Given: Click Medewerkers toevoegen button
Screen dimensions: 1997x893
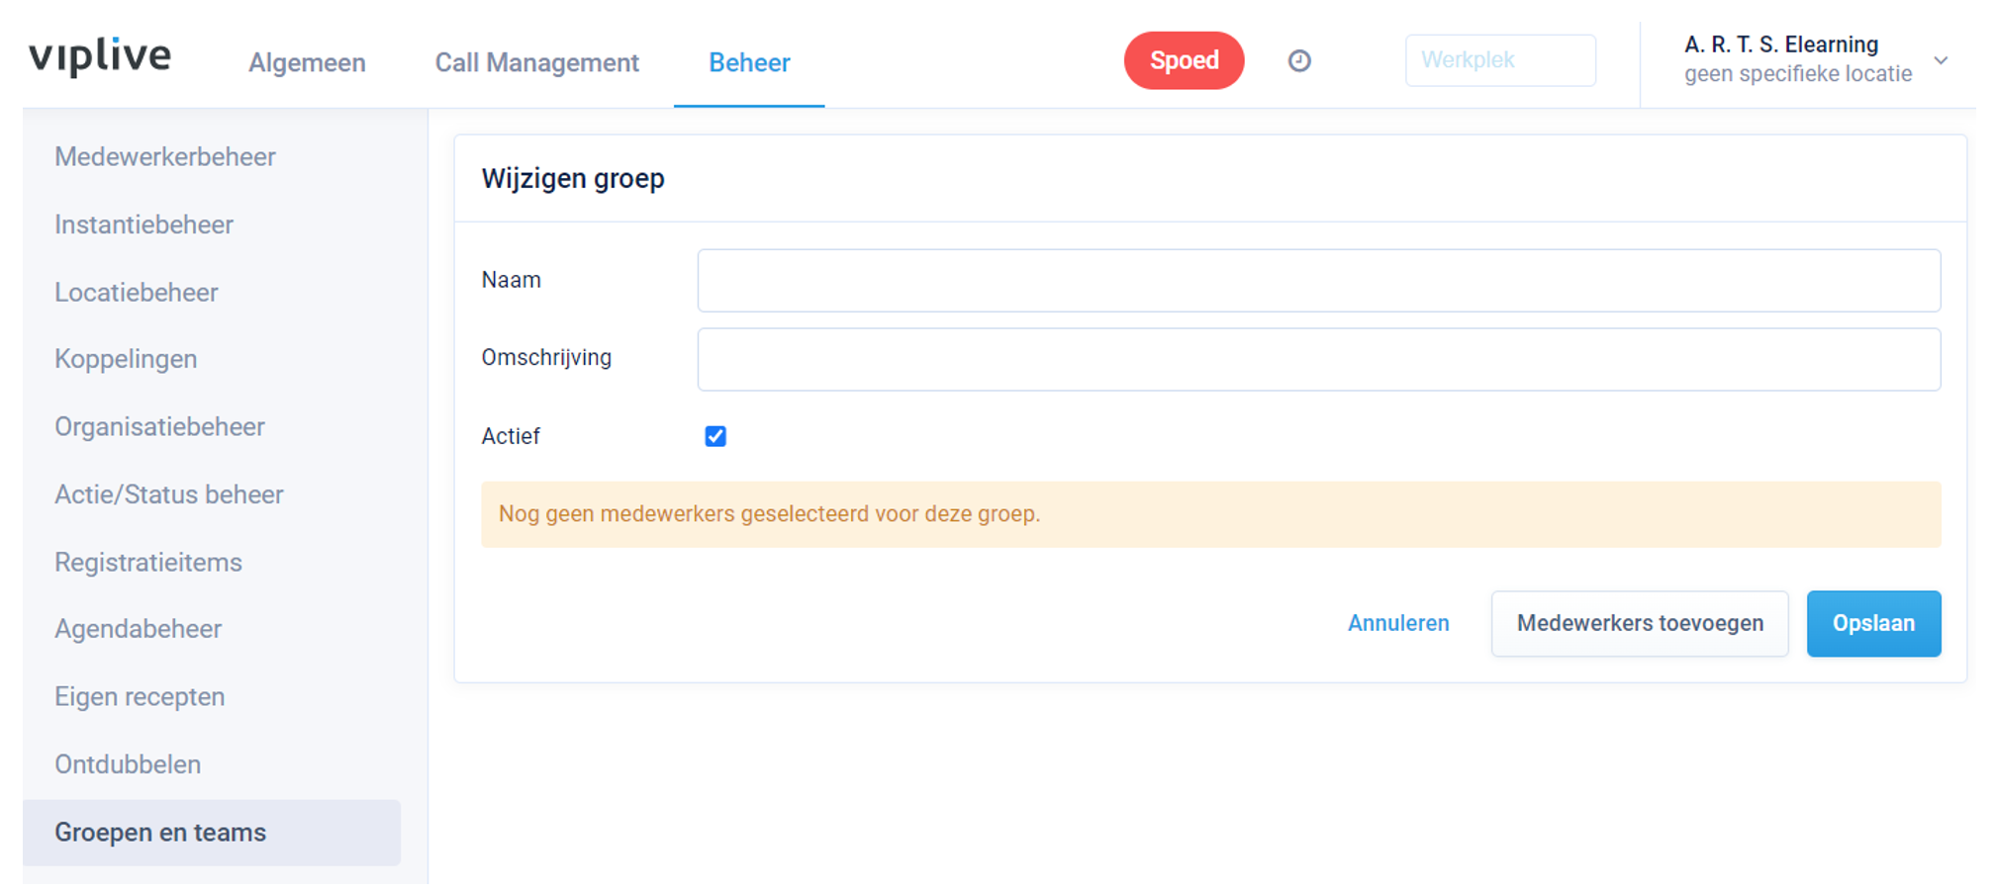Looking at the screenshot, I should (x=1640, y=623).
